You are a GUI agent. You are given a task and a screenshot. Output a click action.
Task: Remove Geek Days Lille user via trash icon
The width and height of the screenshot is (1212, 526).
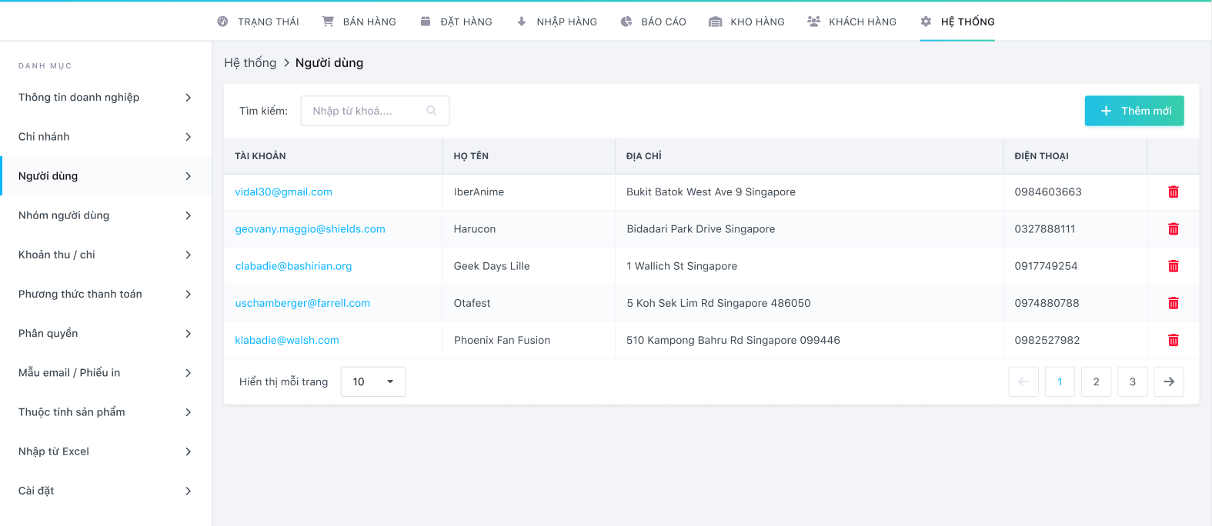pyautogui.click(x=1173, y=266)
